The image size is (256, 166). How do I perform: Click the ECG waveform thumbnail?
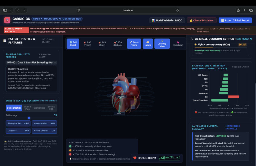point(170,158)
